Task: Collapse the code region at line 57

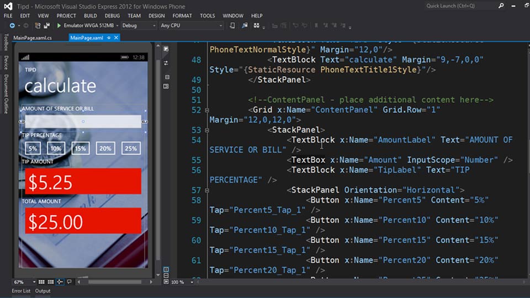Action: tap(207, 190)
